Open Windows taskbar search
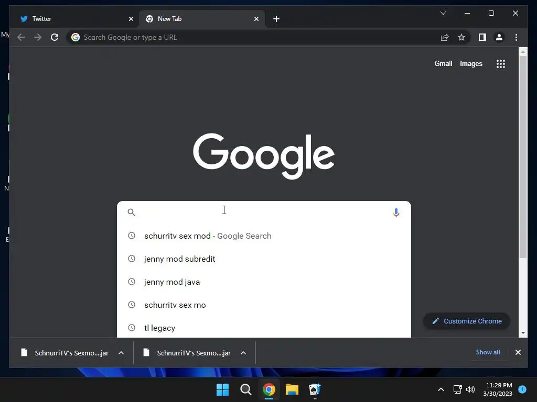Screen dimensions: 537x402 (x=245, y=389)
